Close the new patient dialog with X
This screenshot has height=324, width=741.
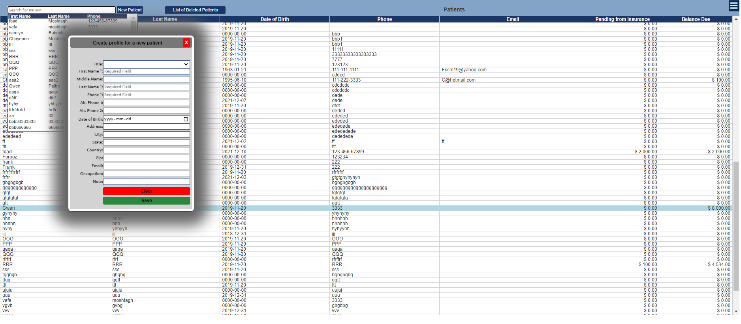(186, 43)
